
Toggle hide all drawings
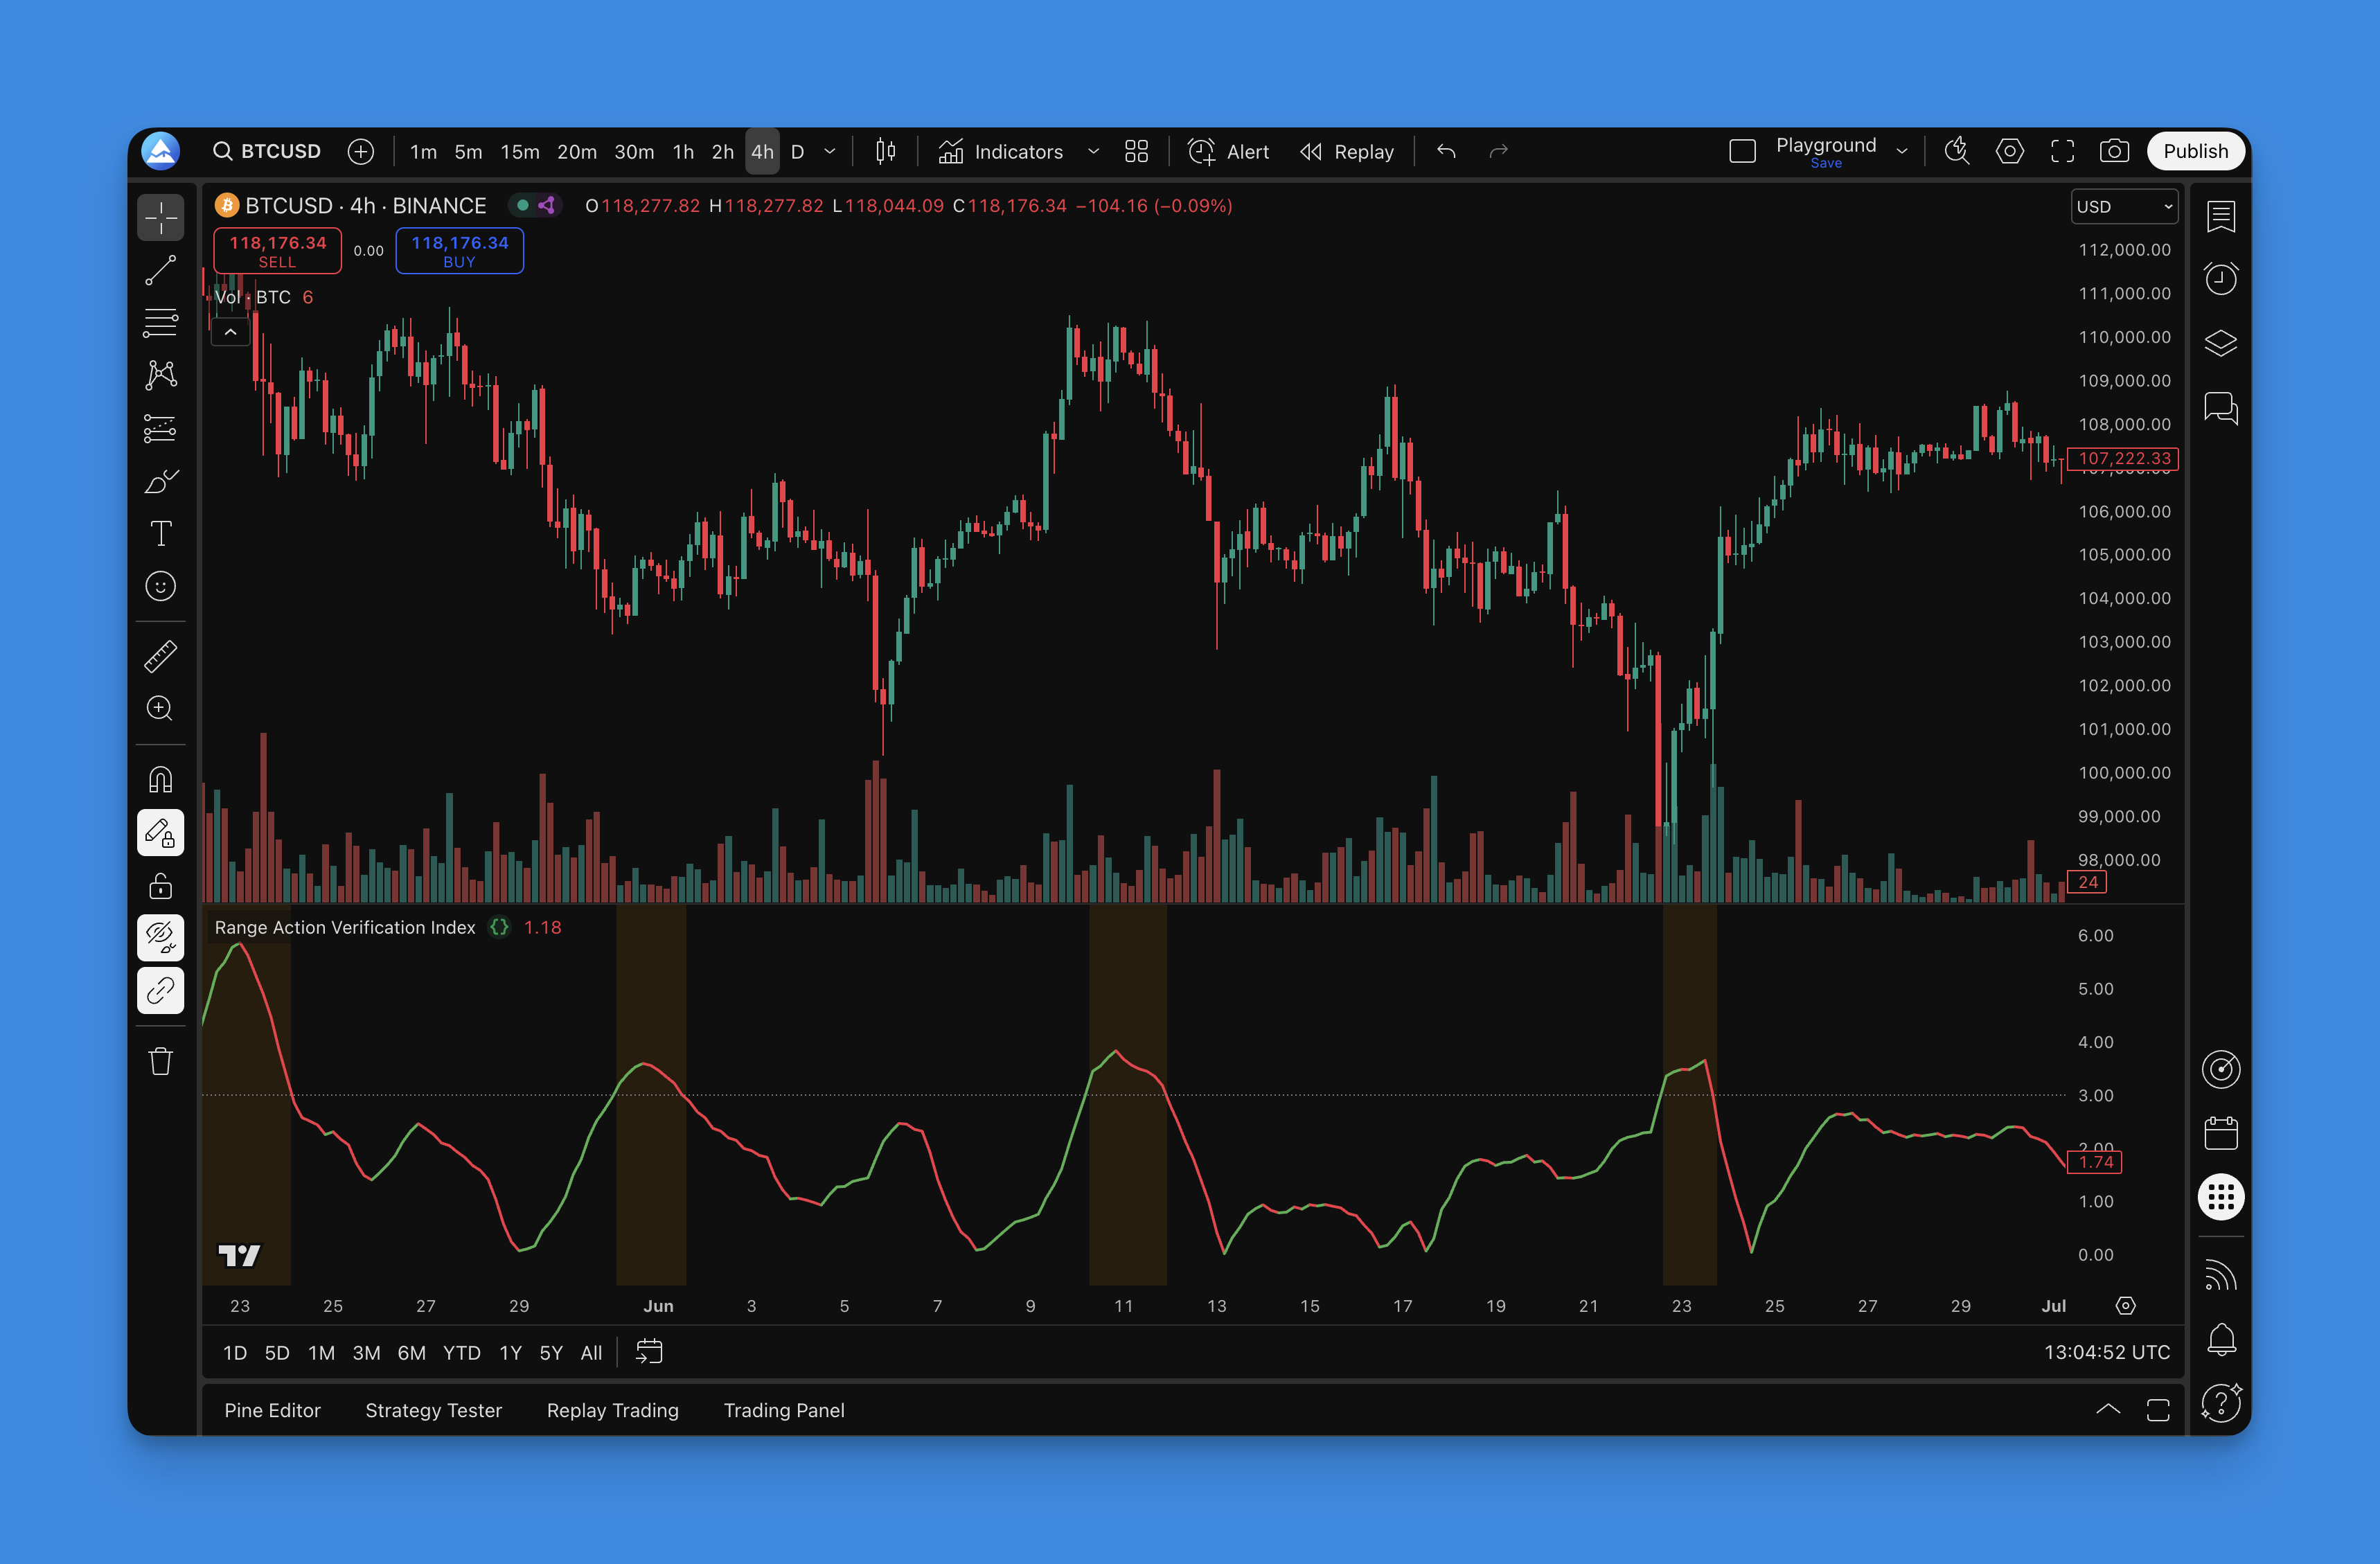click(160, 938)
